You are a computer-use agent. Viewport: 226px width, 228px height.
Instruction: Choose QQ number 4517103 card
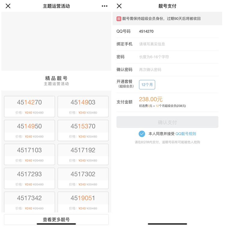tap(29, 154)
